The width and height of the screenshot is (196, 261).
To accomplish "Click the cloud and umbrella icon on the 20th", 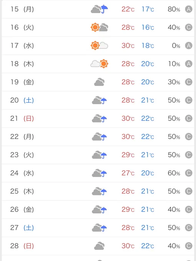I will coord(99,100).
